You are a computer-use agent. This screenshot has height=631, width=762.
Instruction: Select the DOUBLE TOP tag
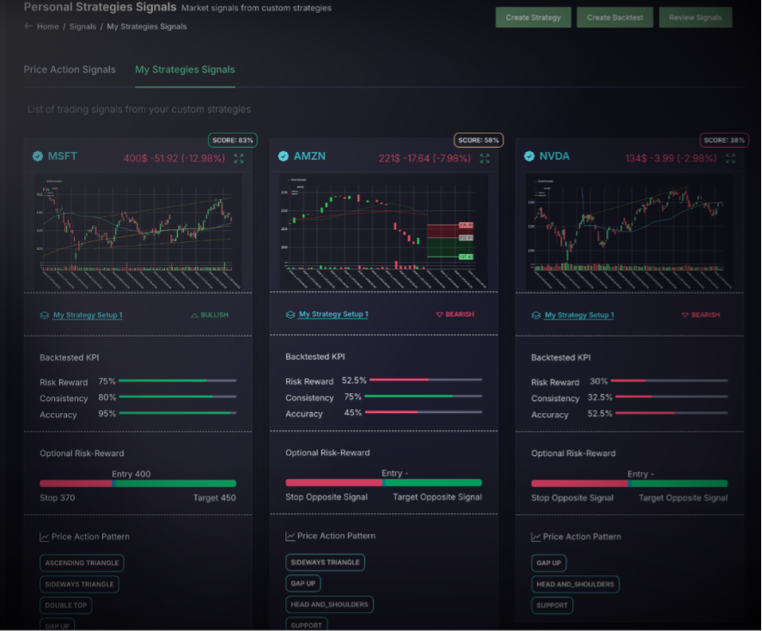tap(65, 605)
